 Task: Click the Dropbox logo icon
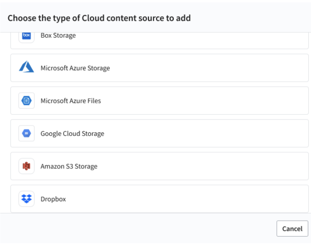pyautogui.click(x=26, y=199)
